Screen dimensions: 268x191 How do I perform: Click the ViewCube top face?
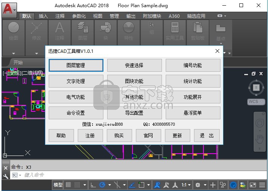(256, 88)
